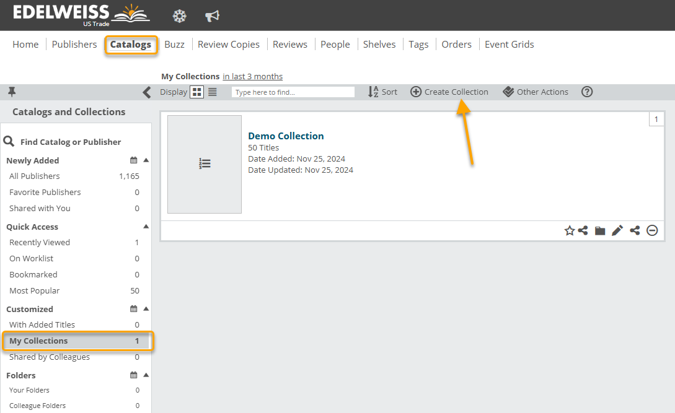Switch display to list view
Viewport: 675px width, 413px height.
pyautogui.click(x=213, y=92)
